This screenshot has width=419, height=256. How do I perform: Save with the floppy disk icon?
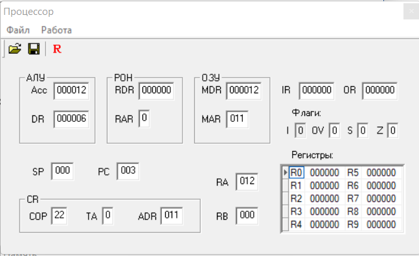[34, 49]
